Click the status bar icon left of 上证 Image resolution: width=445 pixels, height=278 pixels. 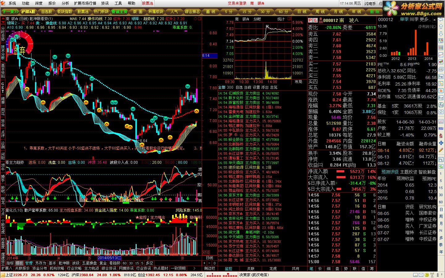point(2,275)
